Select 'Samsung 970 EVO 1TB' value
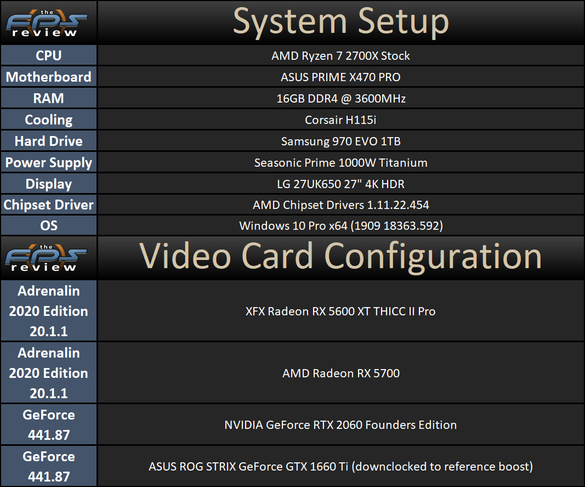 [340, 141]
